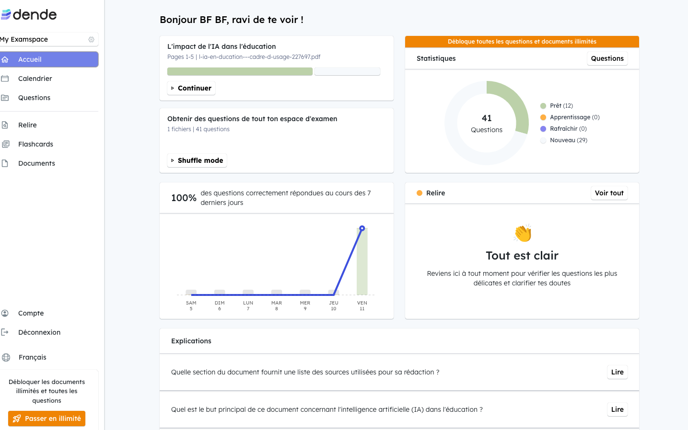Click the Compte user icon
This screenshot has height=430, width=688.
pyautogui.click(x=5, y=313)
